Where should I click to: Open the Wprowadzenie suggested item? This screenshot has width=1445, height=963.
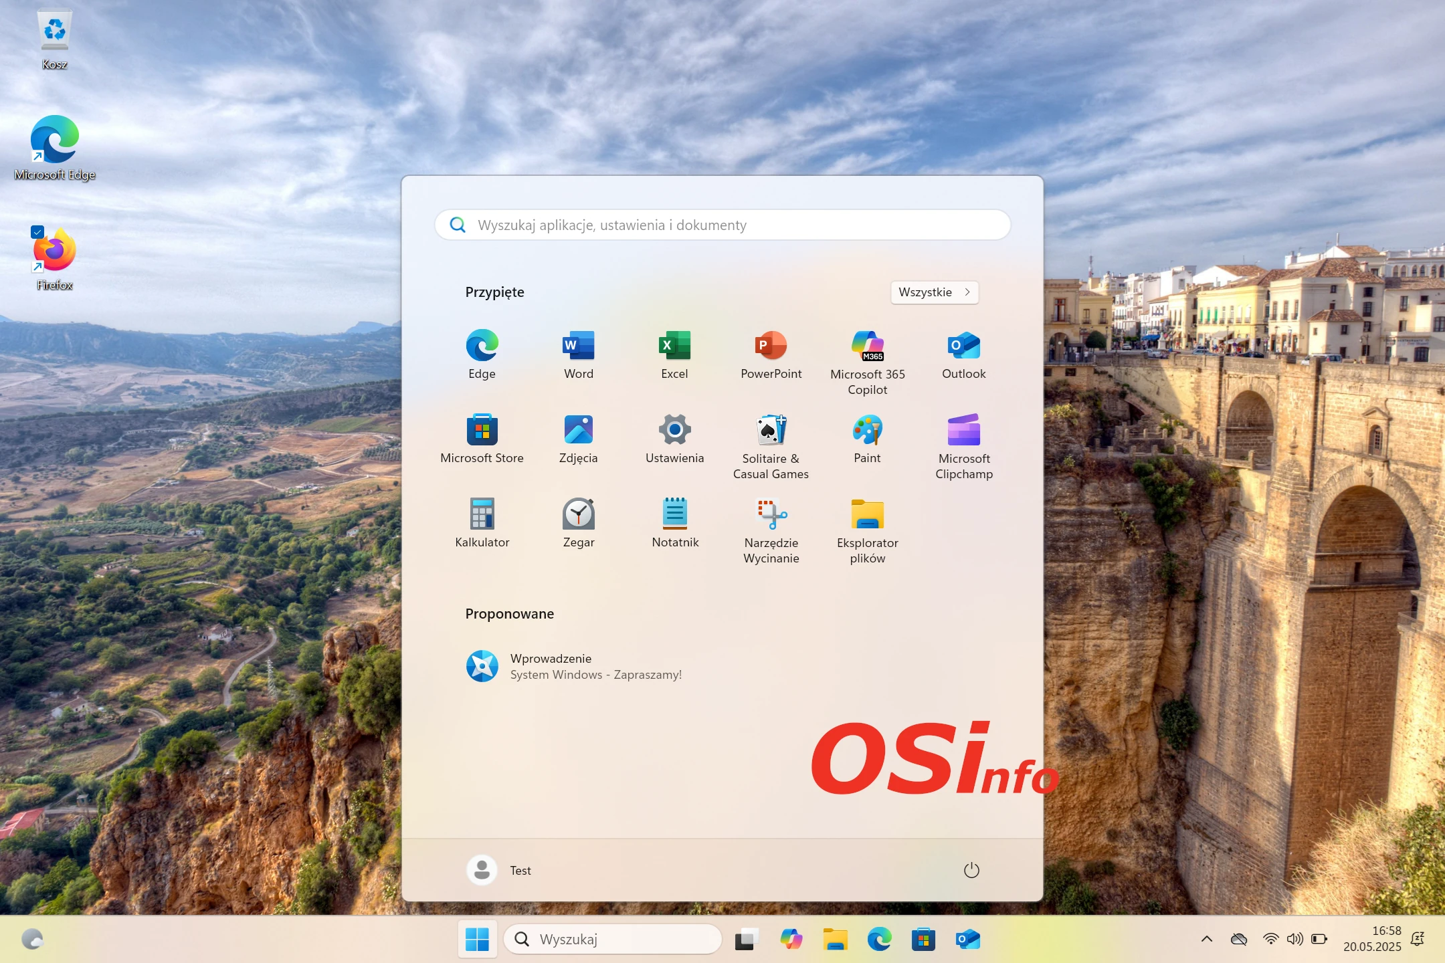click(x=575, y=666)
